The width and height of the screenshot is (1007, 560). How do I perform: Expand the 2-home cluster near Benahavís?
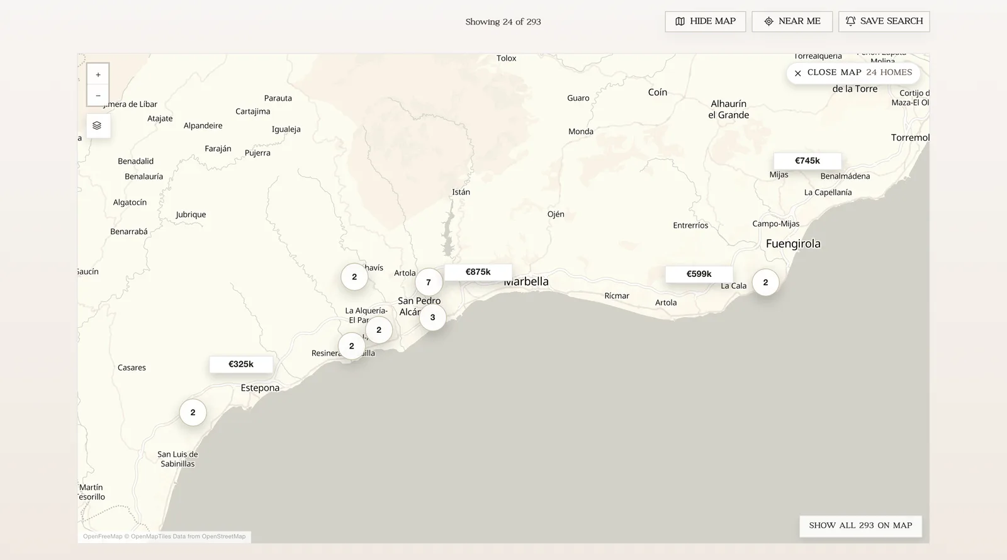click(x=354, y=277)
